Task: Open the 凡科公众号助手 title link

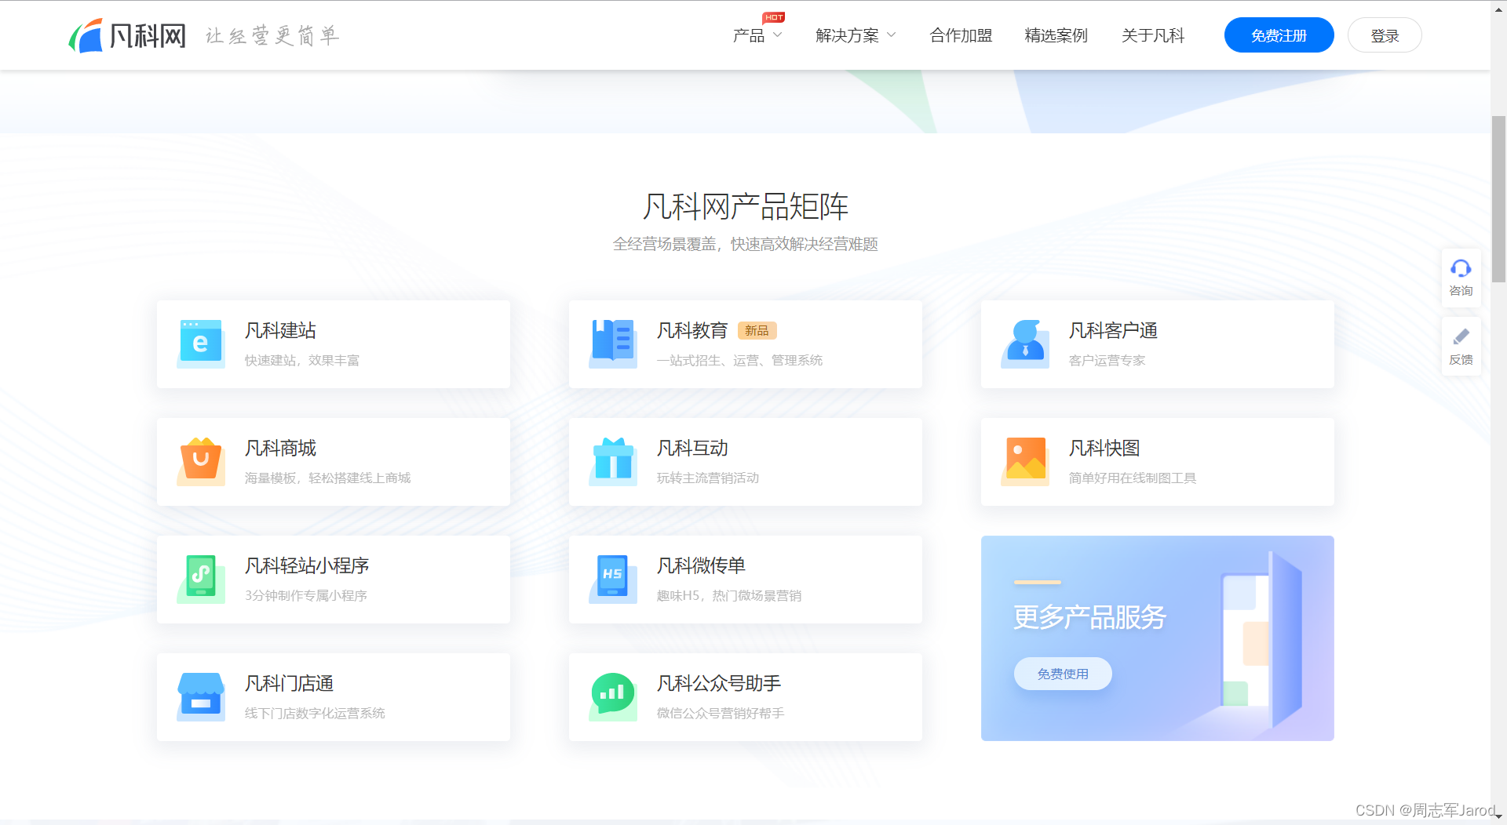Action: [719, 684]
